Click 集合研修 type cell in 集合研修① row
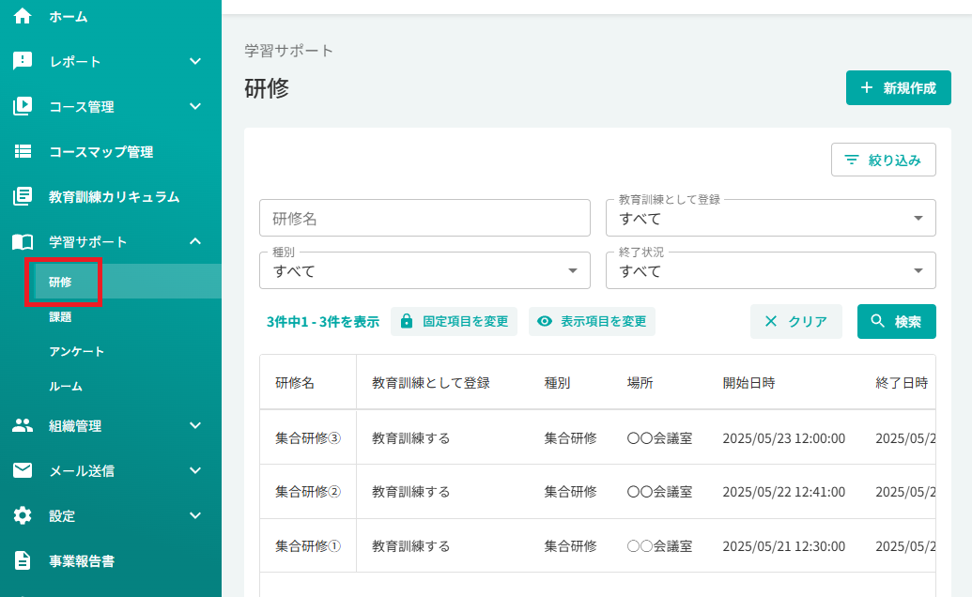Viewport: 972px width, 597px height. [570, 546]
